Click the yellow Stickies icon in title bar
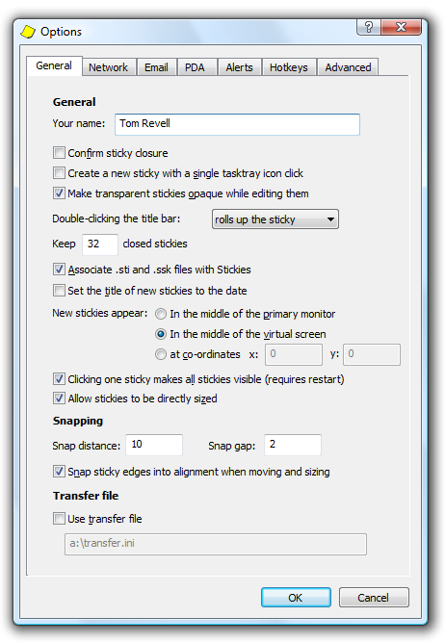The height and width of the screenshot is (643, 445). tap(28, 32)
